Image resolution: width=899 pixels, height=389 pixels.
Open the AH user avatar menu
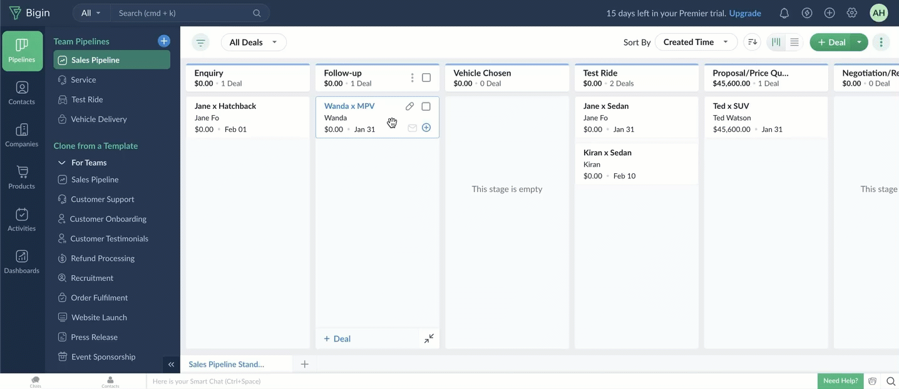tap(878, 13)
